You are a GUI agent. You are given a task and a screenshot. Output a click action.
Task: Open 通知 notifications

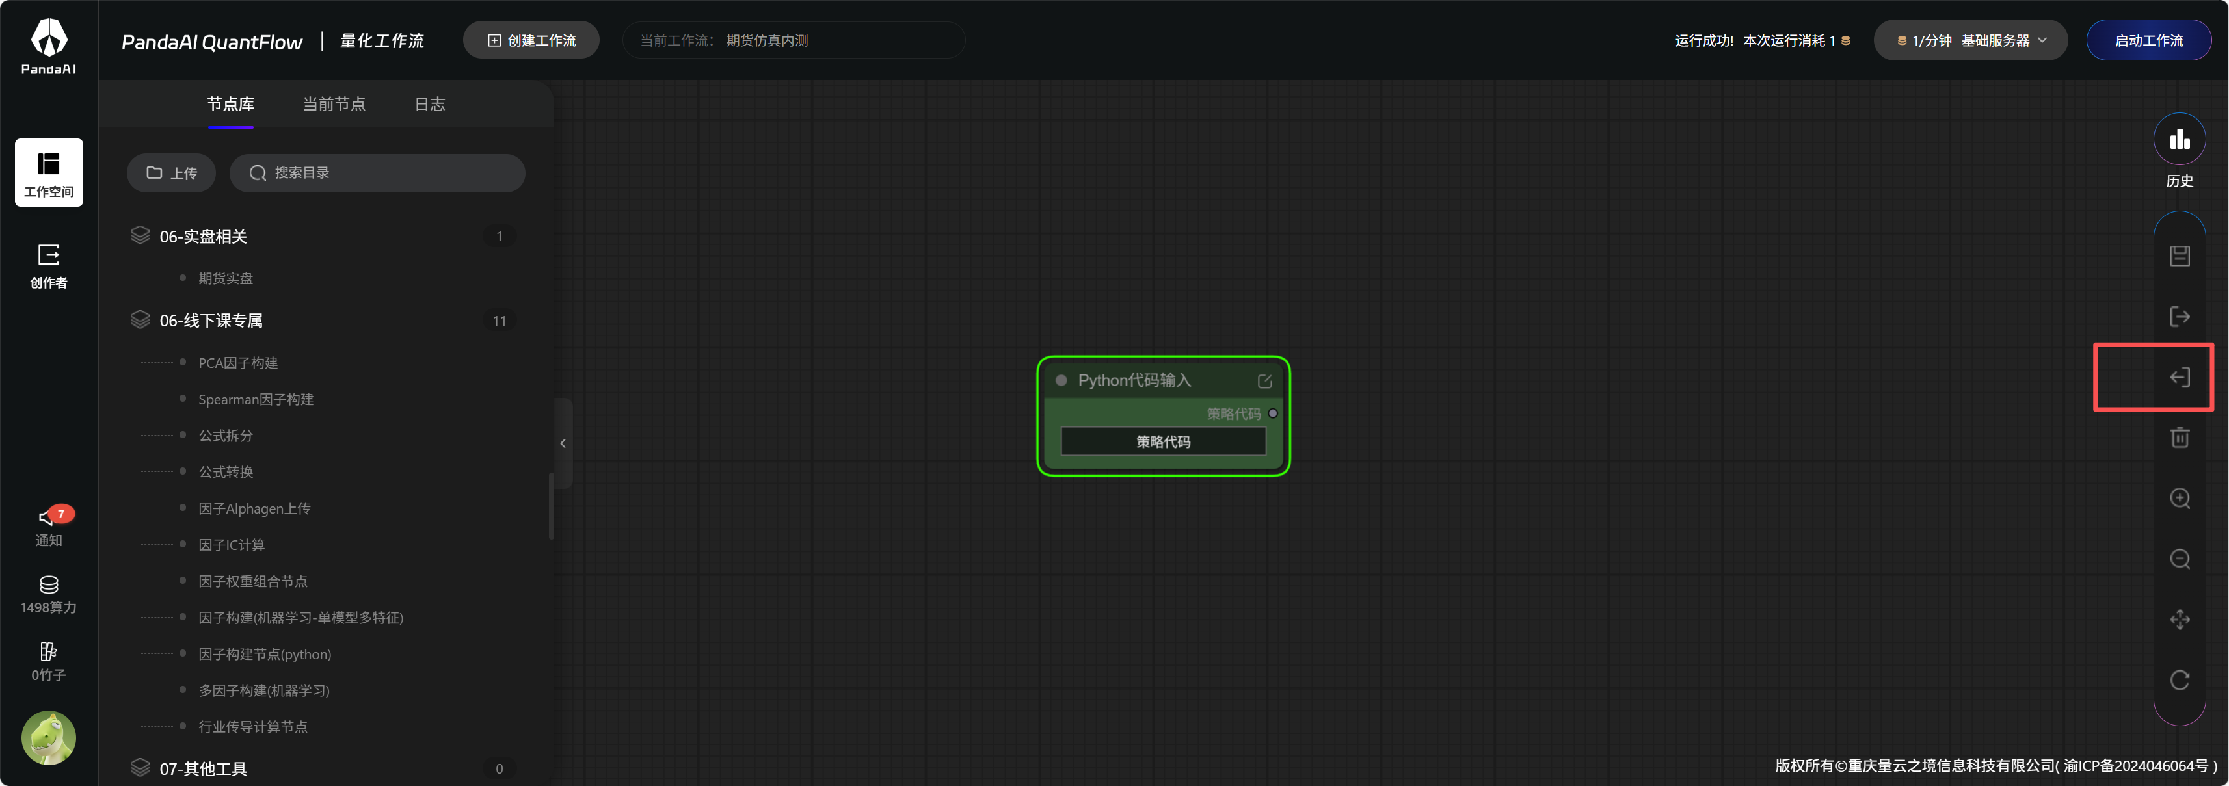[x=48, y=527]
